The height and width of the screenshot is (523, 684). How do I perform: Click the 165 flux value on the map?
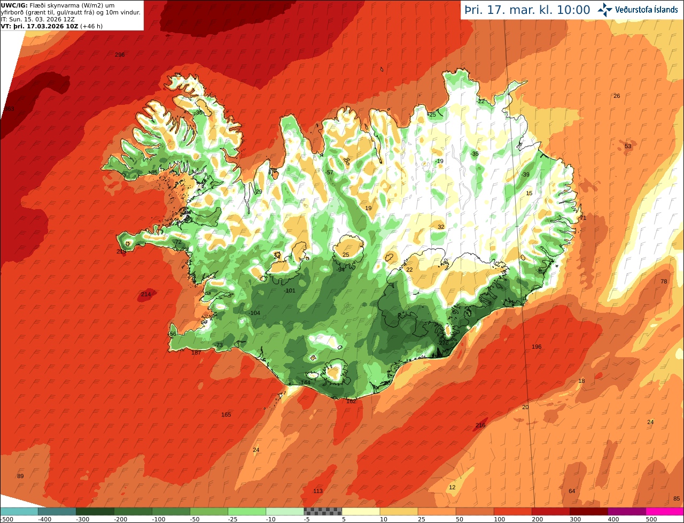point(226,414)
